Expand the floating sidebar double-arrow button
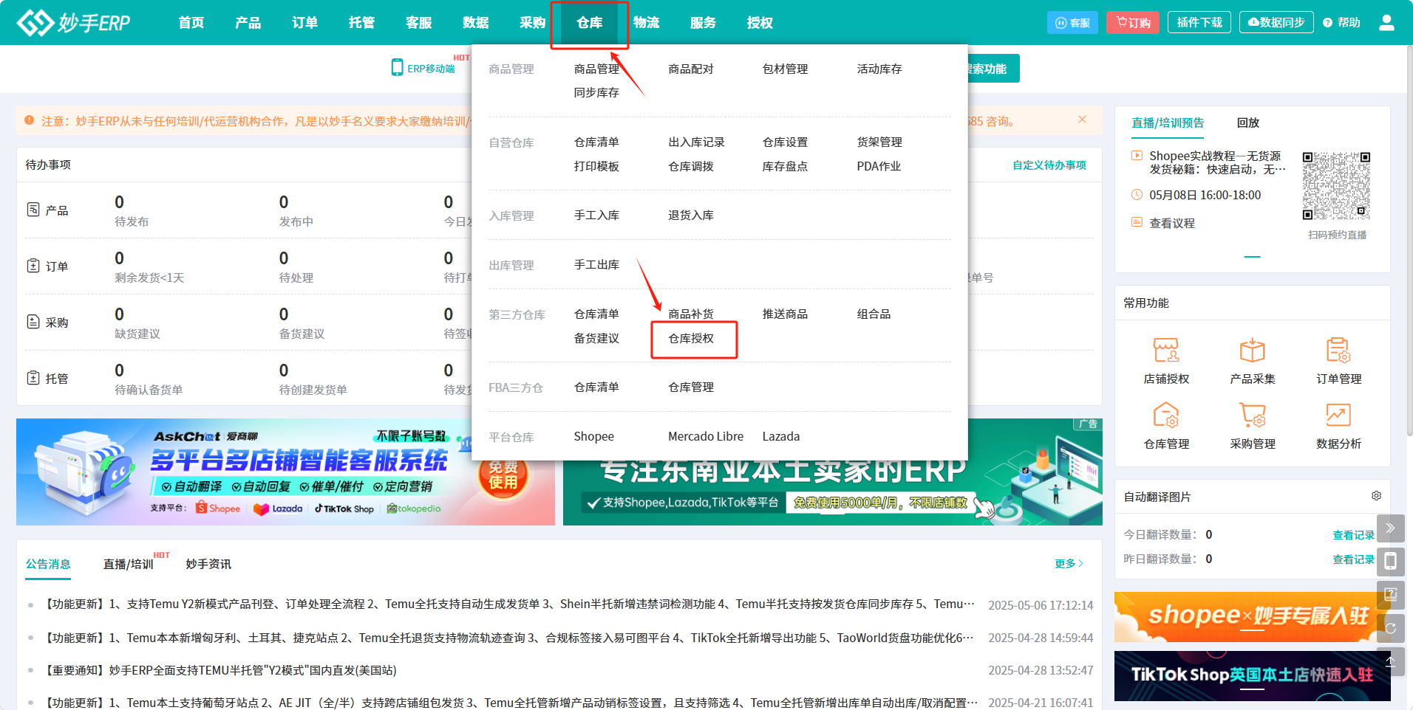1413x710 pixels. point(1390,528)
